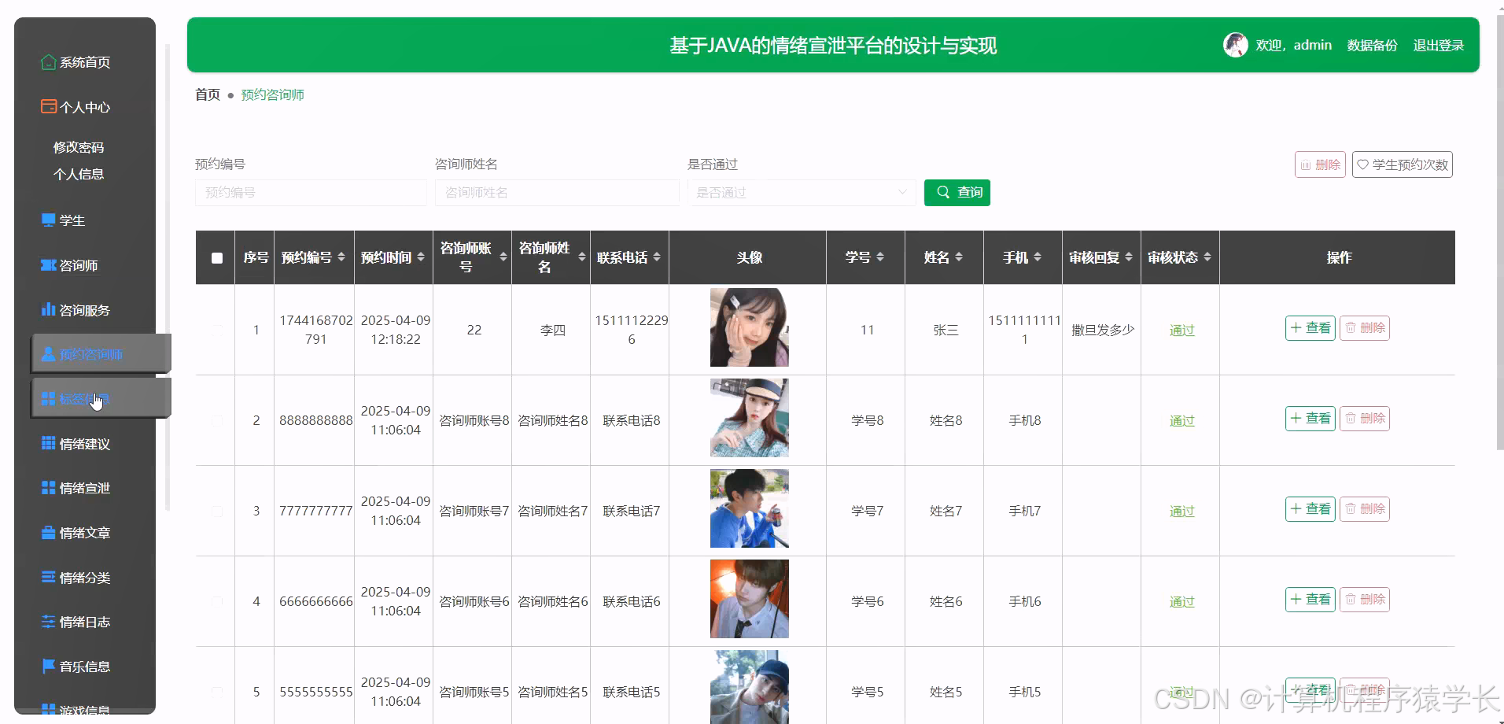Click the 情绪文章 briefcase icon
This screenshot has width=1504, height=724.
tap(49, 533)
